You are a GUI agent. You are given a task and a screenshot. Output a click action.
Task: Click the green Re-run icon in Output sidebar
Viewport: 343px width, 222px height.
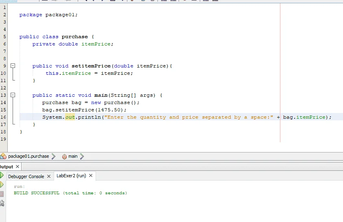[x=2, y=175]
